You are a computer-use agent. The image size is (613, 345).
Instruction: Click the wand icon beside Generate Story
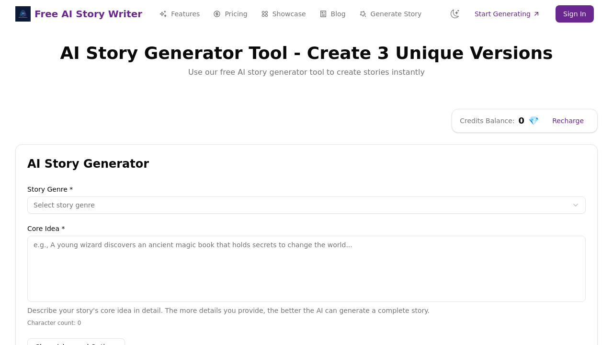pyautogui.click(x=363, y=13)
